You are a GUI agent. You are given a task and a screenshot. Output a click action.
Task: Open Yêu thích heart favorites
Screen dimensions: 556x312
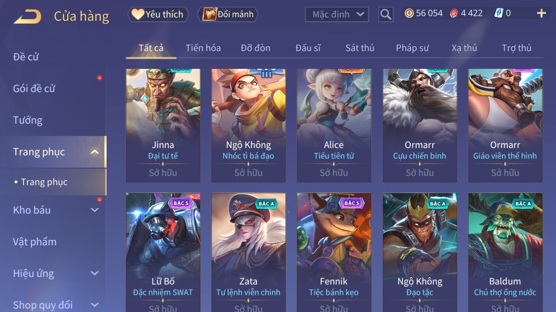(x=158, y=14)
